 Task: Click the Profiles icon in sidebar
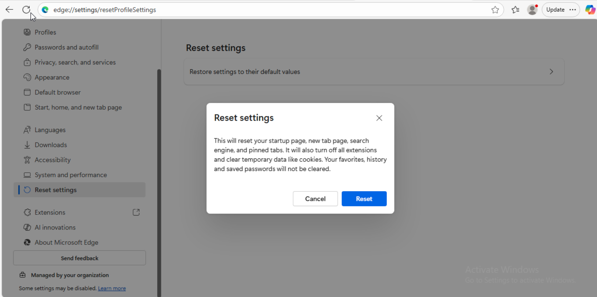point(27,32)
